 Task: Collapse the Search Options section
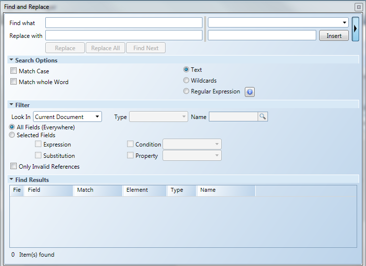pos(11,60)
